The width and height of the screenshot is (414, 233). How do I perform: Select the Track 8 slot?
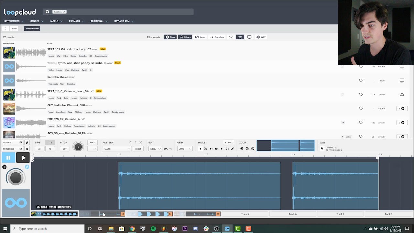(x=388, y=214)
